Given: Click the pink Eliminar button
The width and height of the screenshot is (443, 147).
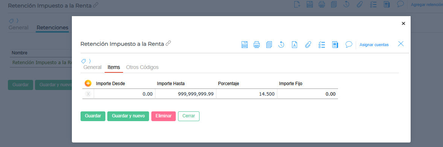Looking at the screenshot, I should point(164,116).
